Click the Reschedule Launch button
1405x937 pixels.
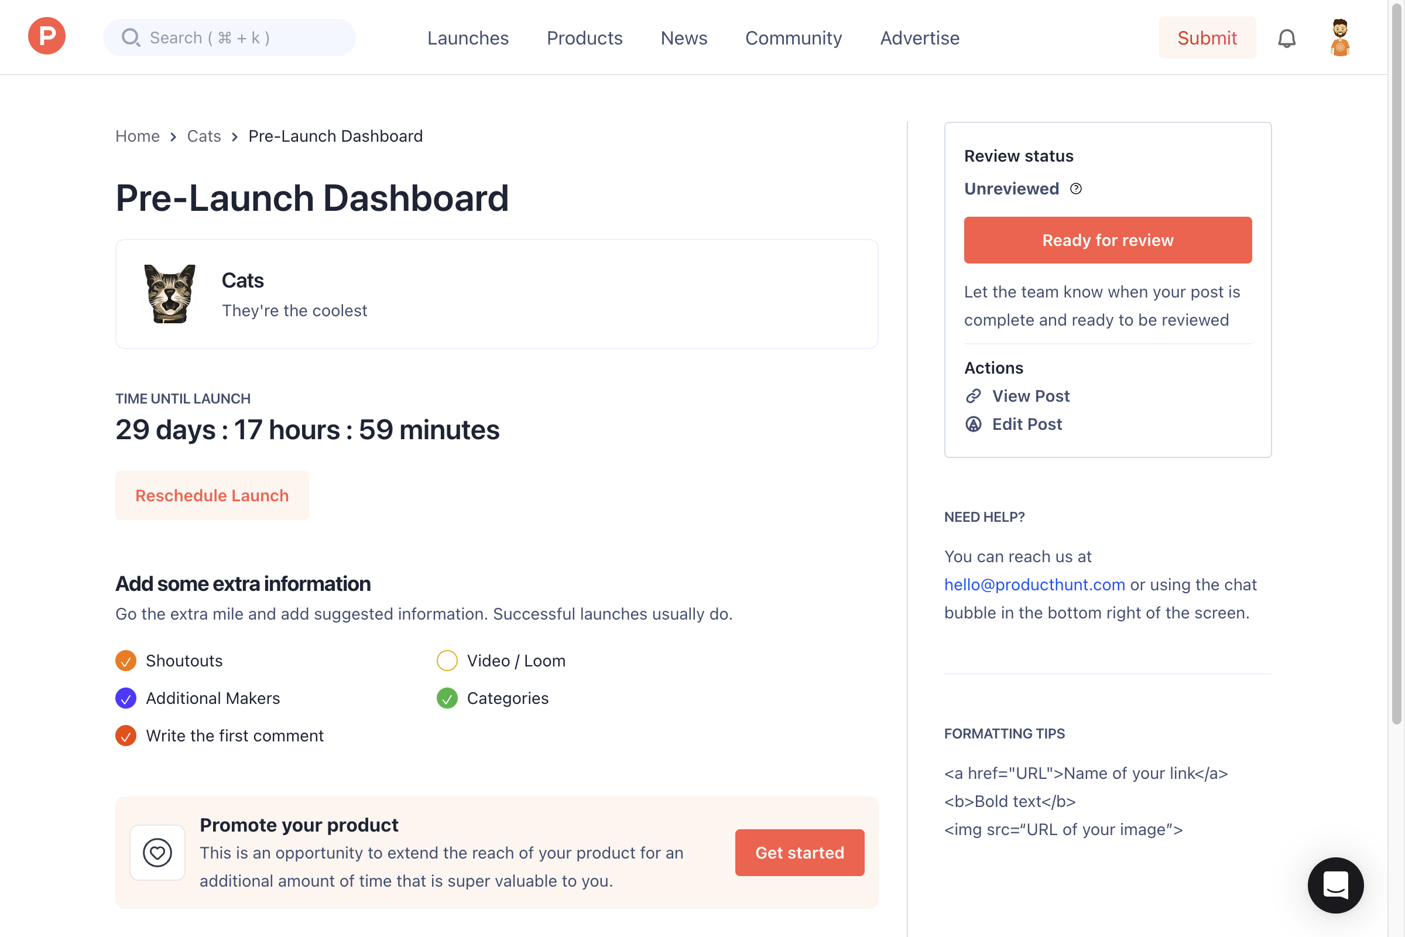point(211,495)
